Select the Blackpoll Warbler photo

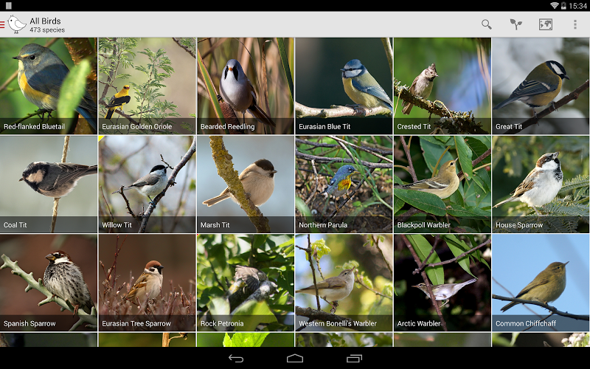[442, 184]
